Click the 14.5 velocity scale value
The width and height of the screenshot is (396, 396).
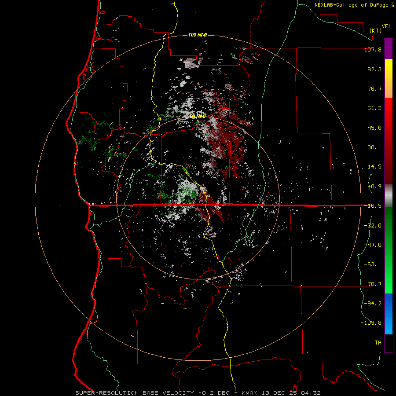(374, 167)
